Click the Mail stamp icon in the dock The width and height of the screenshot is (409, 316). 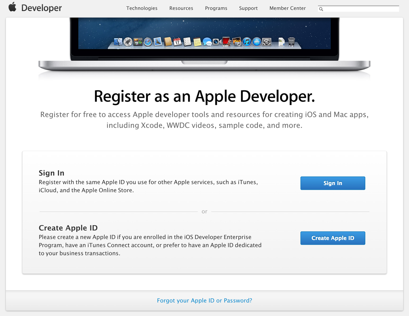tap(158, 42)
